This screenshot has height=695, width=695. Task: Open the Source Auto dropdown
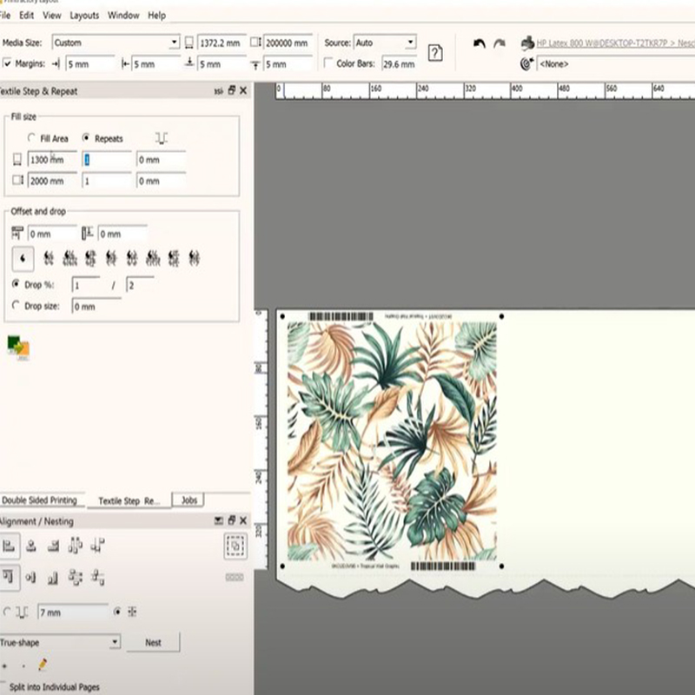(x=410, y=43)
